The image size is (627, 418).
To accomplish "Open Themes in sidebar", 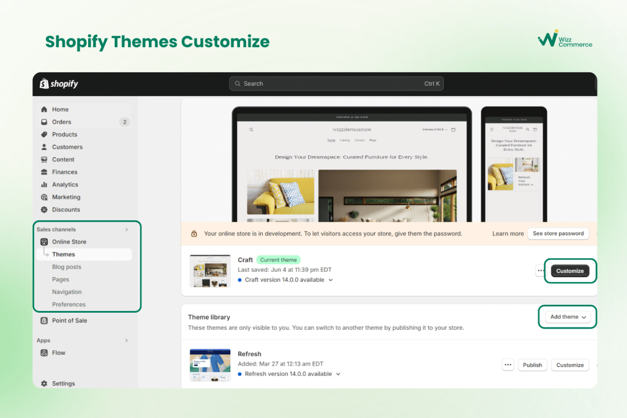I will click(x=84, y=255).
